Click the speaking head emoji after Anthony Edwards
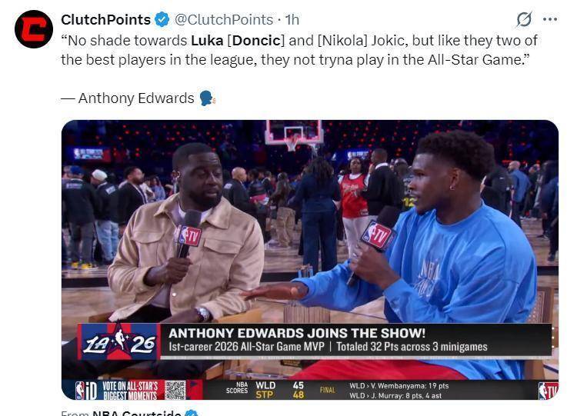 pos(208,98)
